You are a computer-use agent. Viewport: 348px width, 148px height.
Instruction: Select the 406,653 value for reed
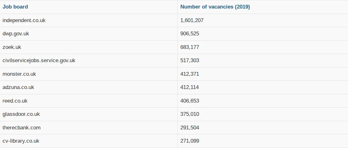point(190,101)
